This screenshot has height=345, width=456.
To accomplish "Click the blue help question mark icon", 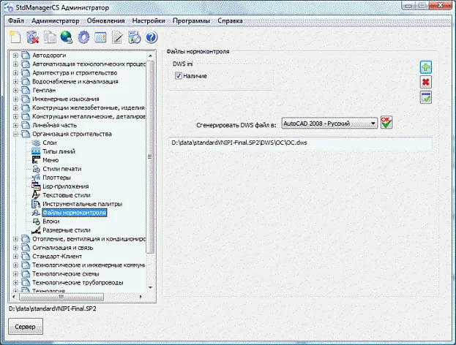I will coord(152,37).
